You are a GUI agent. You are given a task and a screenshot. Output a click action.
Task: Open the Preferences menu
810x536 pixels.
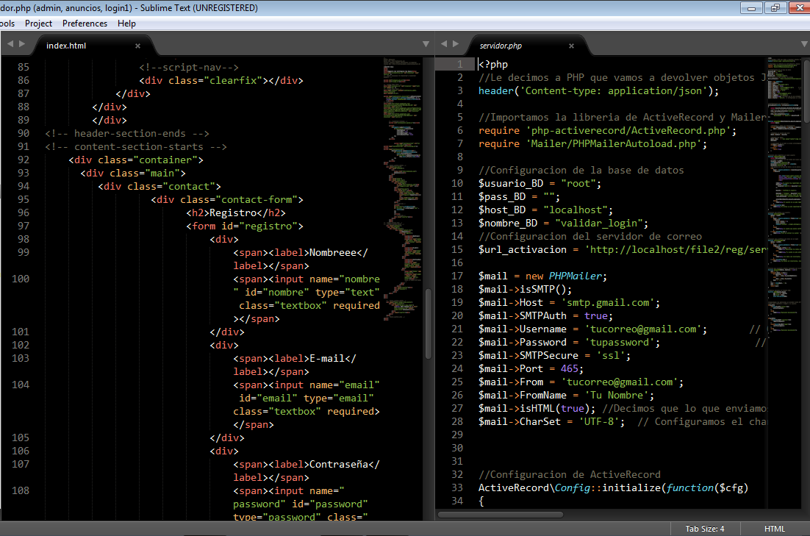[x=85, y=23]
